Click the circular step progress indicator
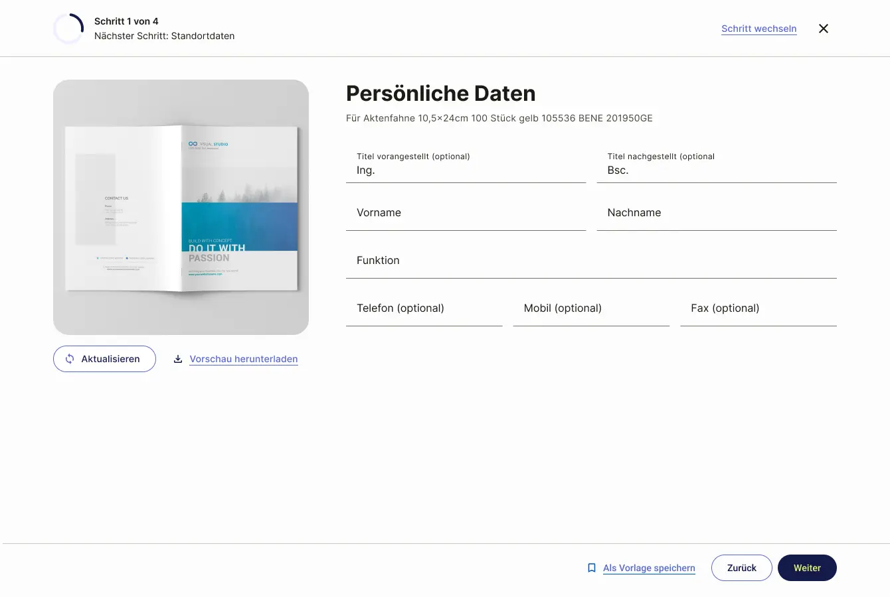The image size is (890, 597). [x=68, y=28]
